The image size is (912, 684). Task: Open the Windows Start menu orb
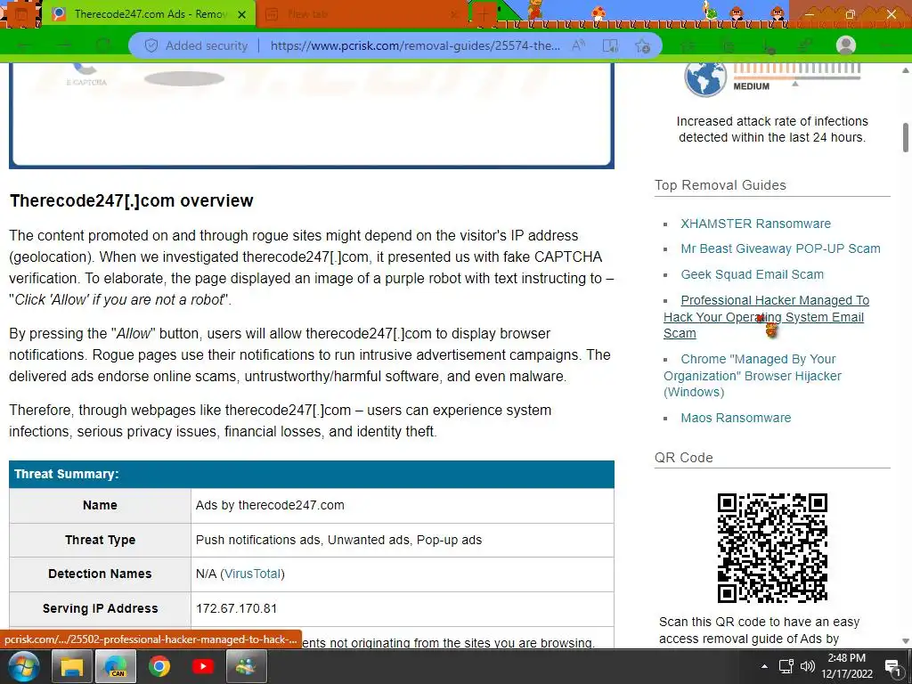[24, 666]
